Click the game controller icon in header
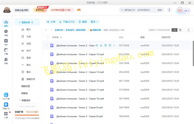194x124 pixels. (x=79, y=10)
